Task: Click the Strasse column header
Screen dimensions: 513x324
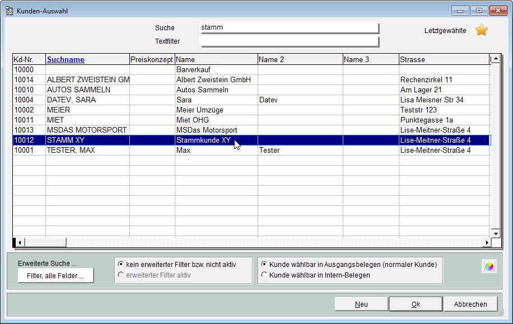Action: coord(444,59)
